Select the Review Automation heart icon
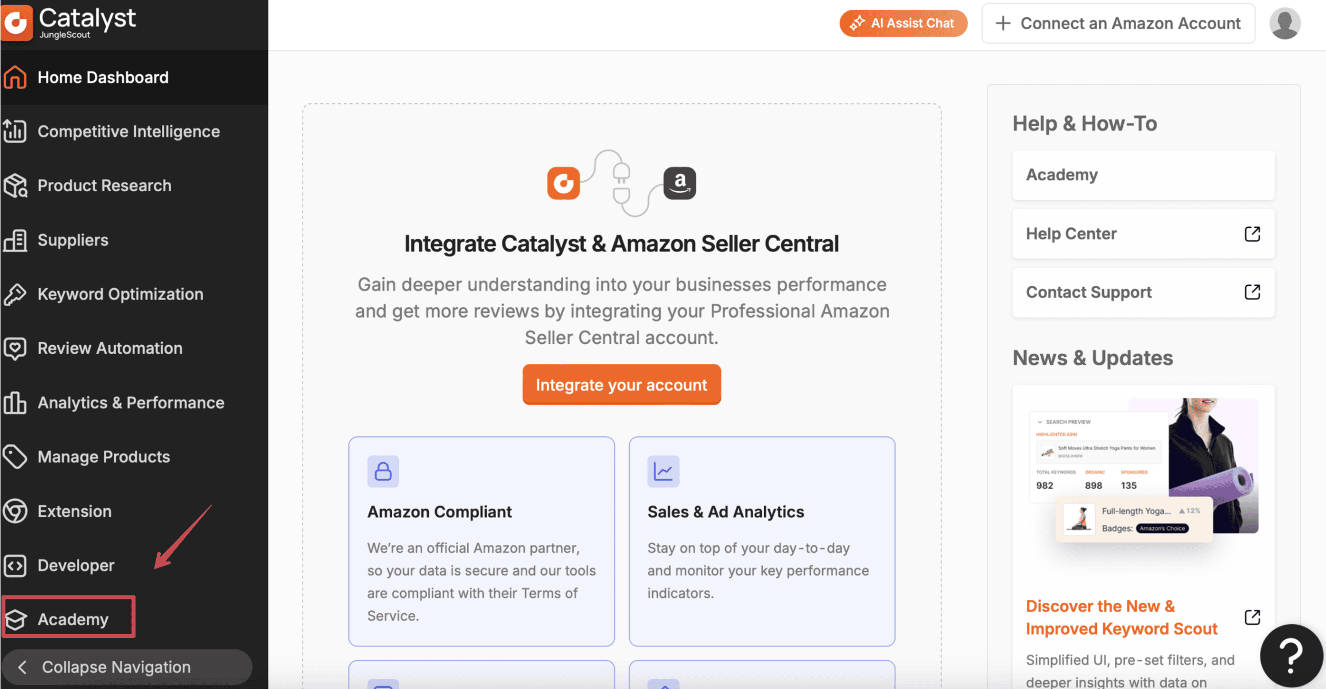The width and height of the screenshot is (1326, 689). tap(15, 348)
